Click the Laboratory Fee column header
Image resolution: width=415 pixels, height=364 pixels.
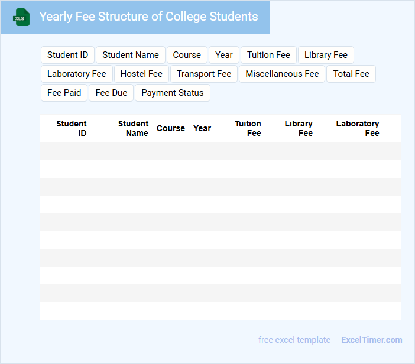coord(358,128)
